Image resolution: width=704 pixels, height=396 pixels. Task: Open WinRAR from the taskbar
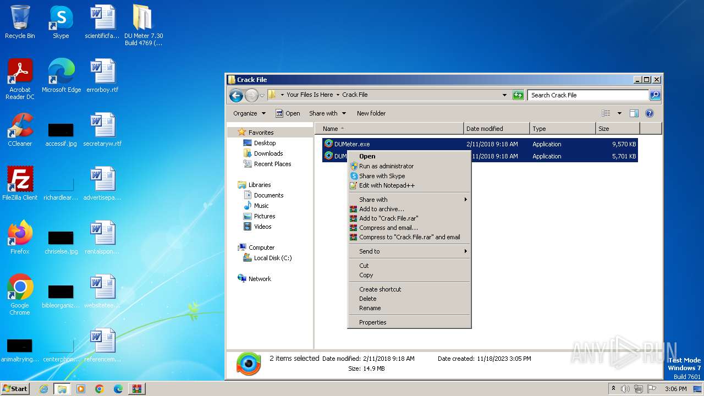click(x=137, y=389)
